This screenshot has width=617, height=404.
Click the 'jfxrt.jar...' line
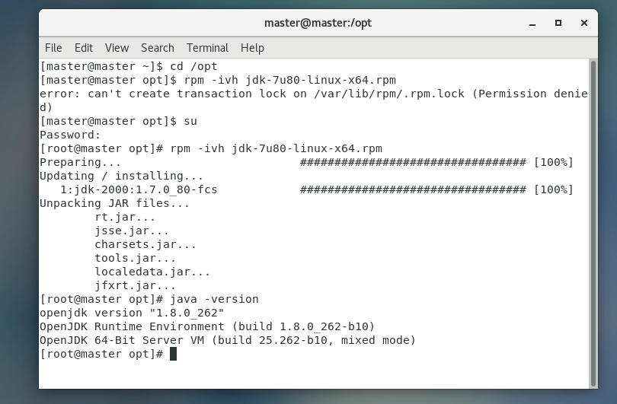click(x=135, y=286)
